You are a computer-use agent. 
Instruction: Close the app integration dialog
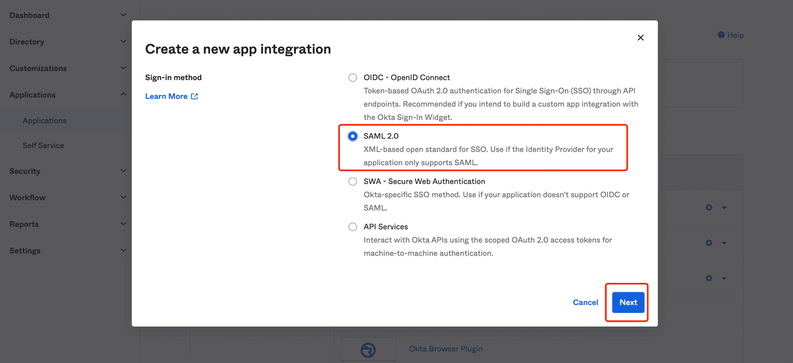coord(640,38)
